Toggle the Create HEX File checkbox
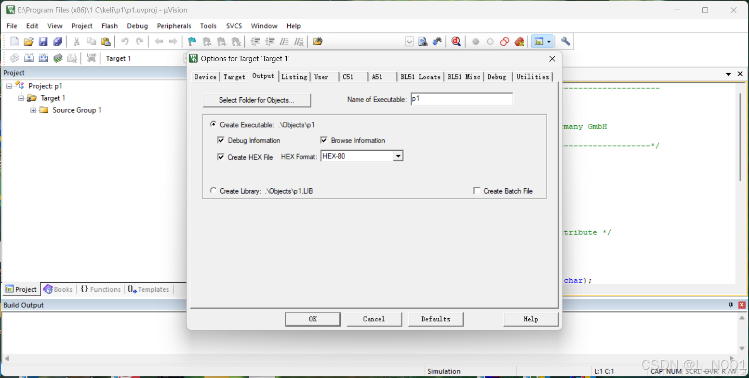The width and height of the screenshot is (749, 378). point(221,157)
